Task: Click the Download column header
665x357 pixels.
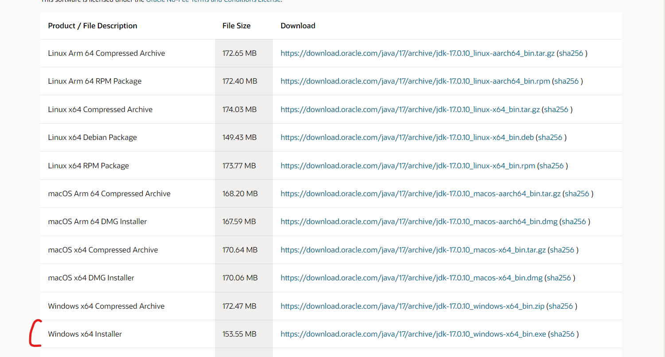Action: [298, 26]
